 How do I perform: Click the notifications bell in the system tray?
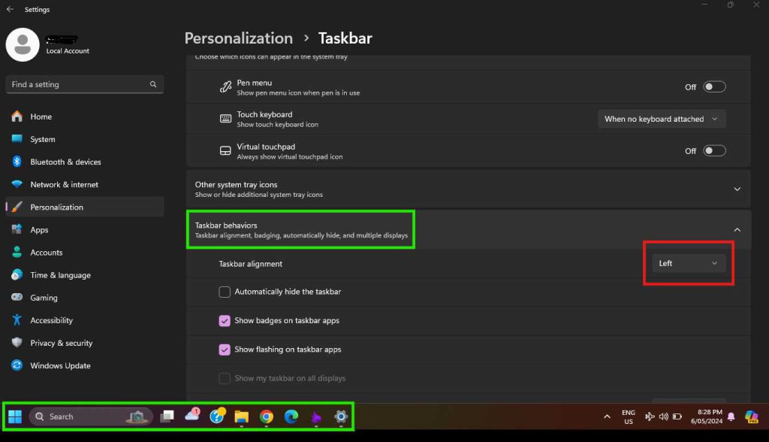tap(731, 416)
